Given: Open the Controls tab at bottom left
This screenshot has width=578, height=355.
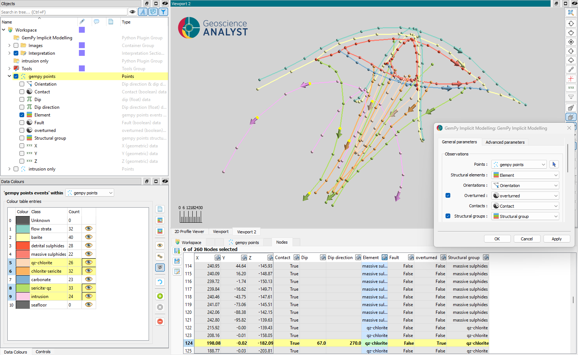Looking at the screenshot, I should pyautogui.click(x=43, y=352).
